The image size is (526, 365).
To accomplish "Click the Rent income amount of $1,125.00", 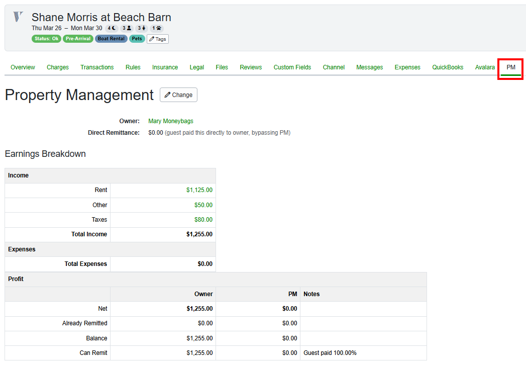I will pos(199,190).
